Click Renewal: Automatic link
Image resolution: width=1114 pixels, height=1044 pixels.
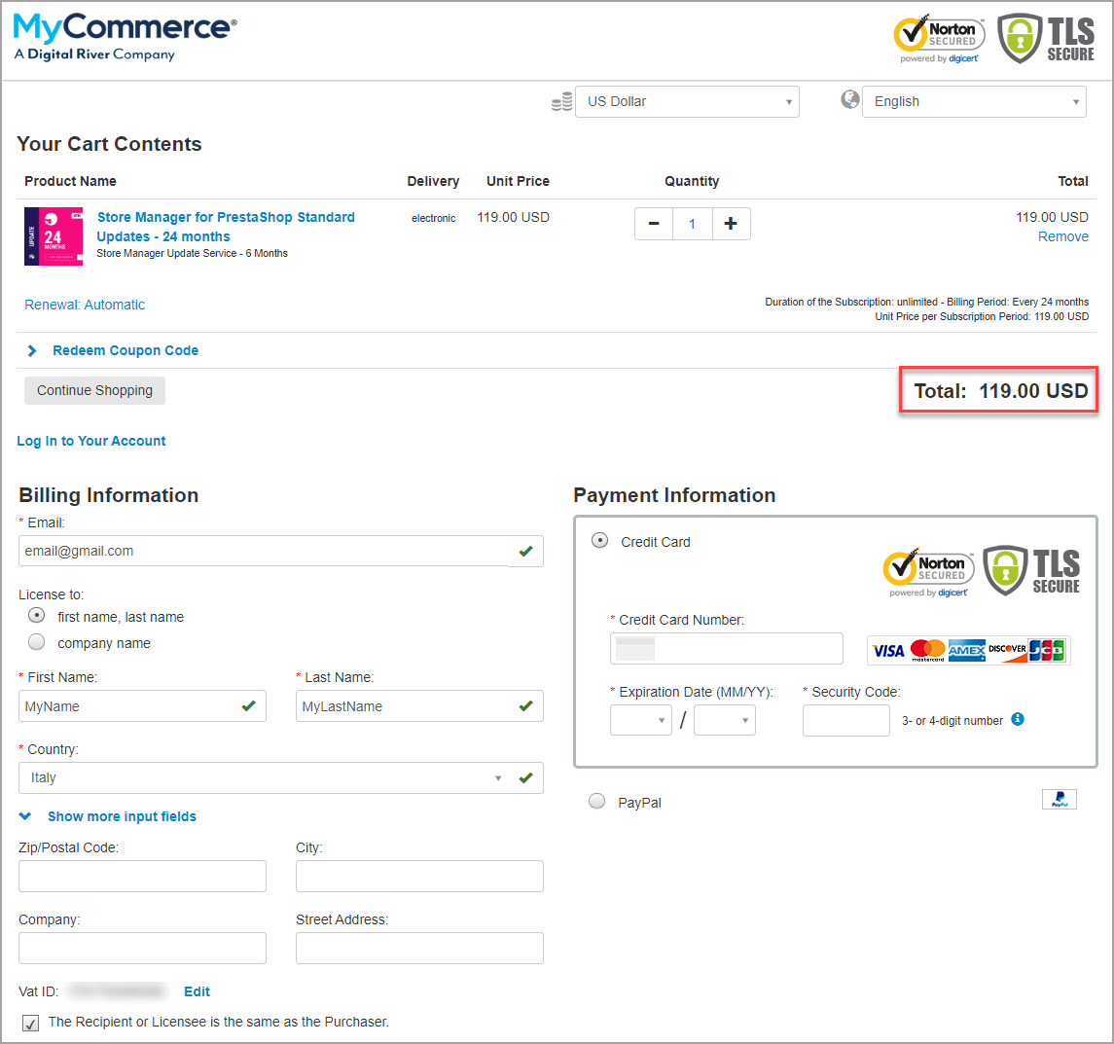[85, 305]
